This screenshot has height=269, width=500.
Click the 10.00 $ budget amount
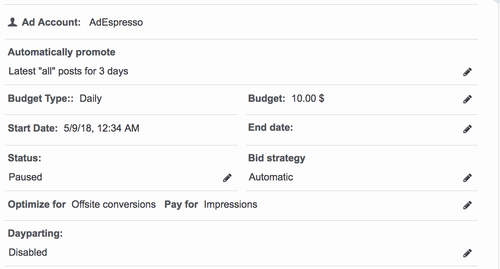[308, 98]
